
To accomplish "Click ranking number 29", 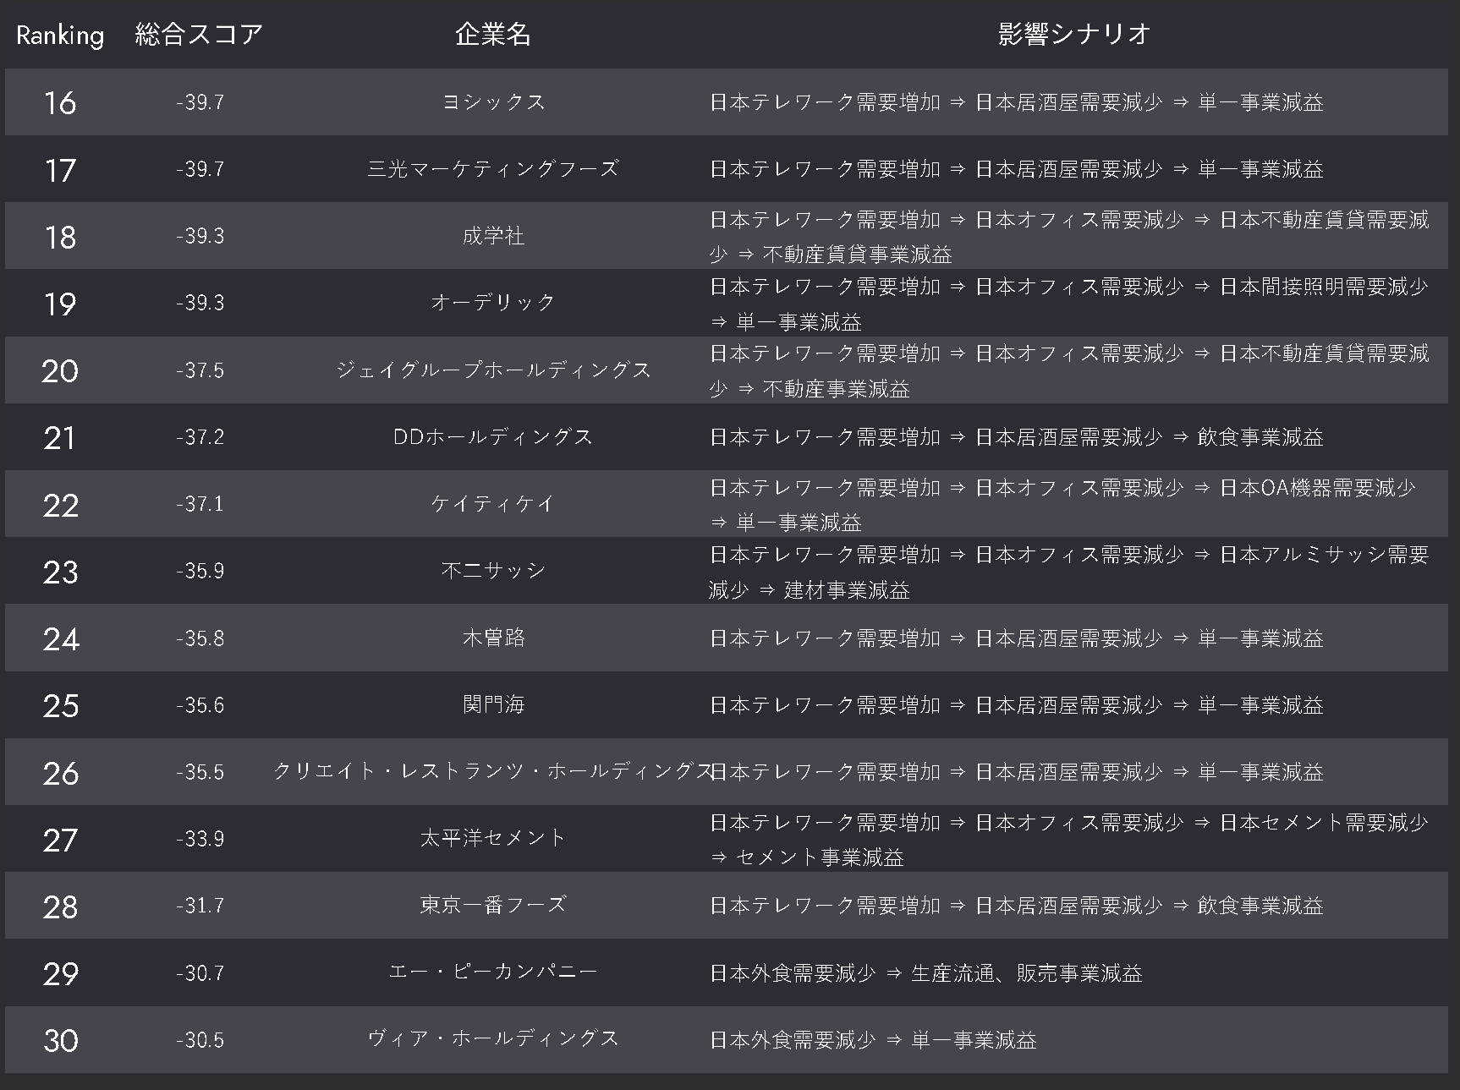I will 60,974.
